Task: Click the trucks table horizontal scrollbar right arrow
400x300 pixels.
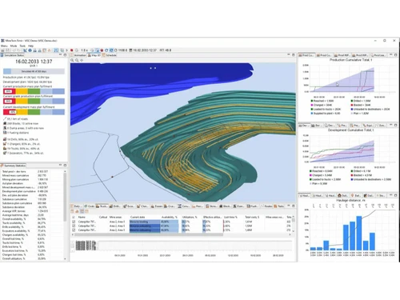Action: (290, 234)
